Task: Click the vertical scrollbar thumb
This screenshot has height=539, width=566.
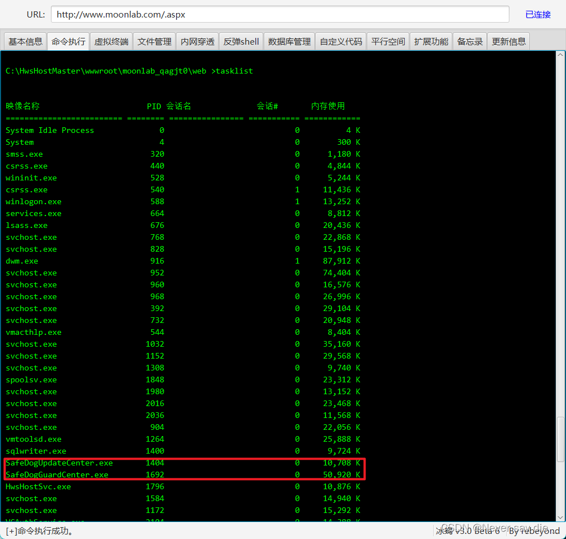Action: [560, 439]
